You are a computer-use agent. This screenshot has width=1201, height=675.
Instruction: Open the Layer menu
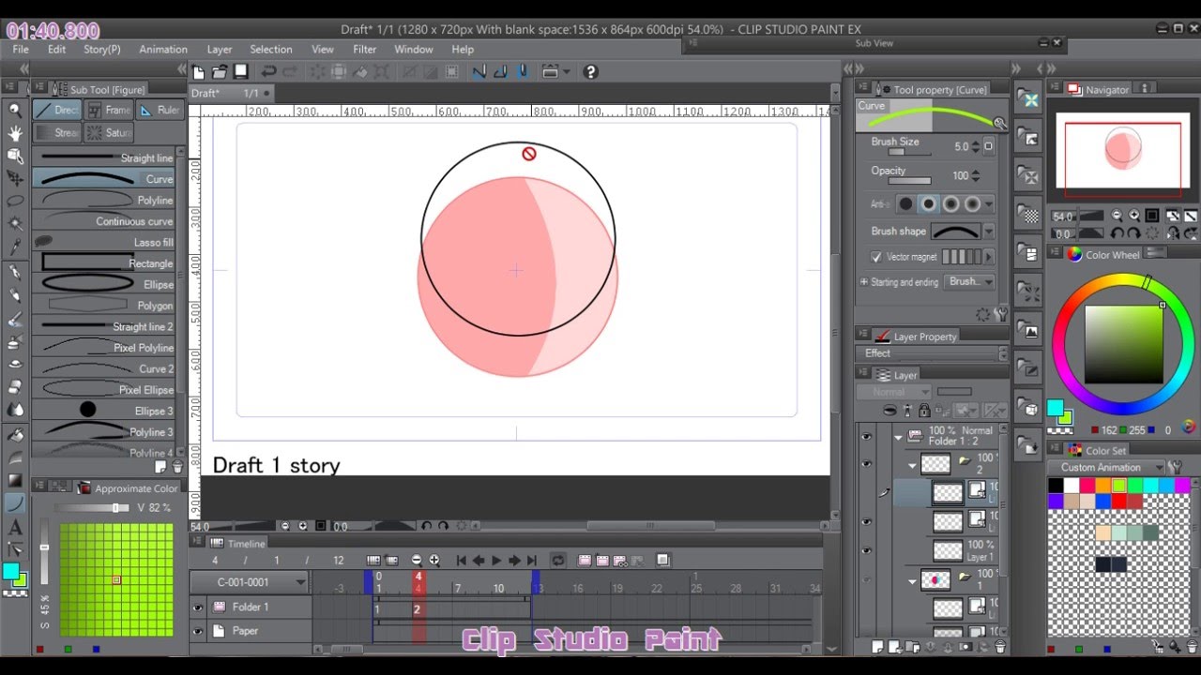(220, 50)
